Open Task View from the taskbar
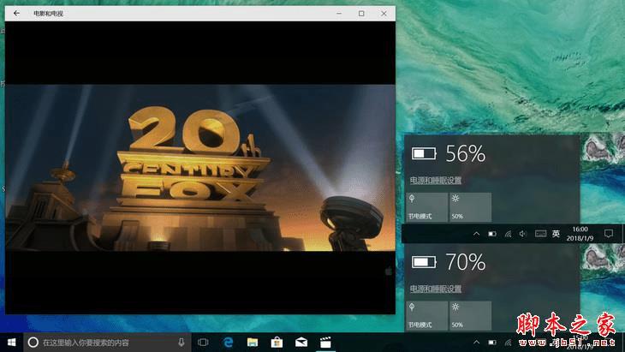The image size is (625, 352). coord(203,343)
